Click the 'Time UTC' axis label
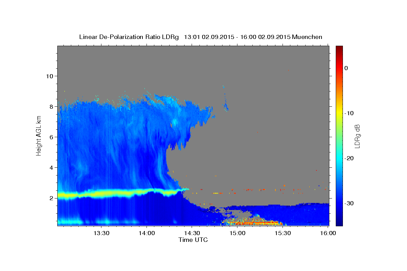Image resolution: width=407 pixels, height=271 pixels. click(193, 240)
